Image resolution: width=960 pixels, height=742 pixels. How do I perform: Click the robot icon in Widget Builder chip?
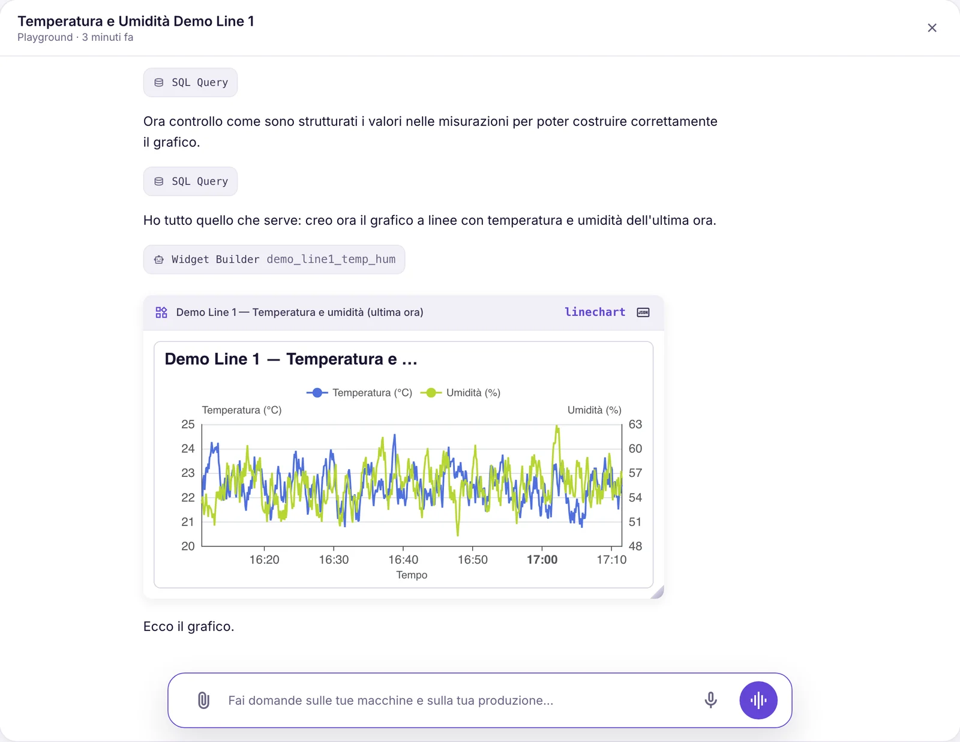point(159,260)
